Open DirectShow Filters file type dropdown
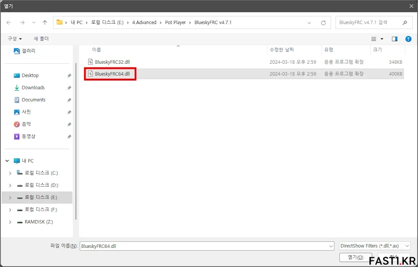The image size is (418, 267). pos(375,246)
